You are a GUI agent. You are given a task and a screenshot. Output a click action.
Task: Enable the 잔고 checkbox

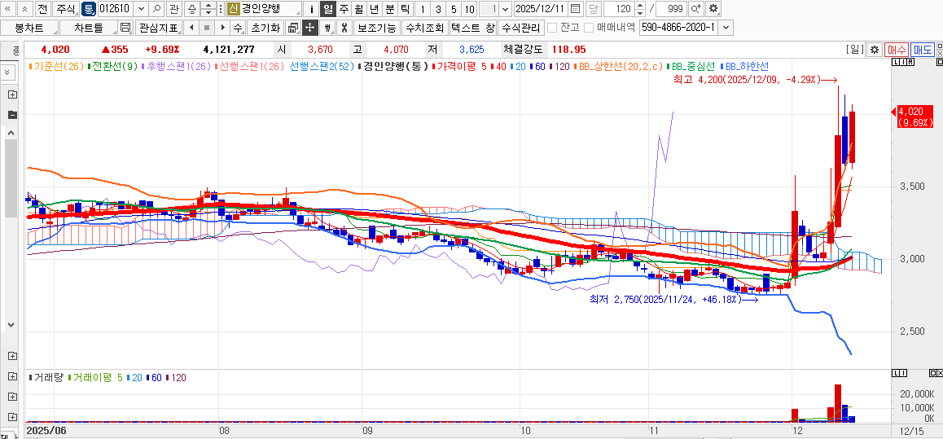tap(553, 28)
